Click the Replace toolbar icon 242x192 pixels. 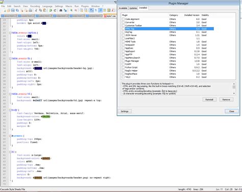click(65, 10)
